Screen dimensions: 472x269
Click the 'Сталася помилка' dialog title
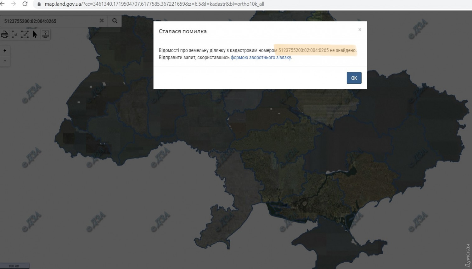click(183, 31)
